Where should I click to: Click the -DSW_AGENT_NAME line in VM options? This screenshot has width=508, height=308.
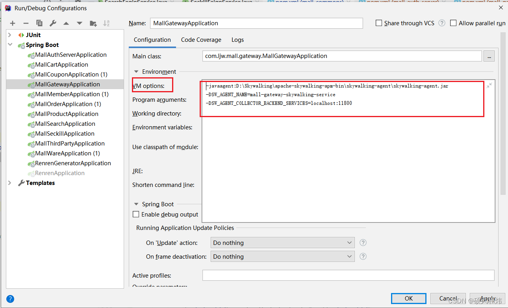(x=271, y=95)
